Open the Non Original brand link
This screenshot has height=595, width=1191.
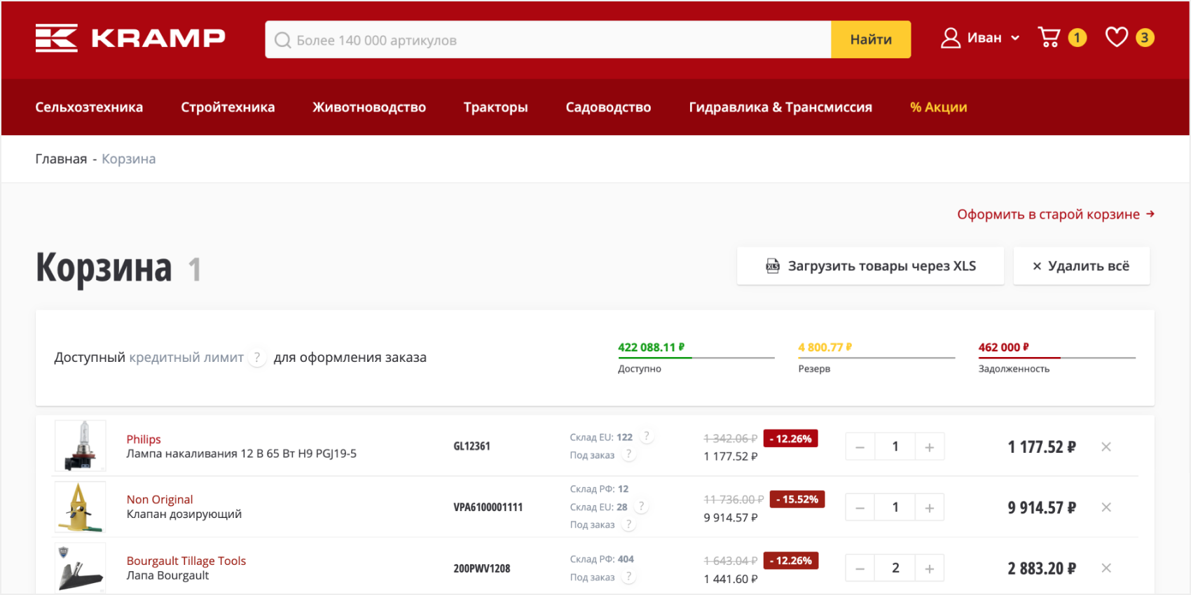tap(160, 499)
